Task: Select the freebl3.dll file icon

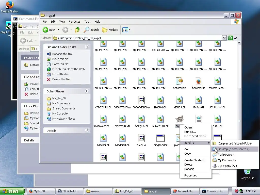Action: pos(160,100)
